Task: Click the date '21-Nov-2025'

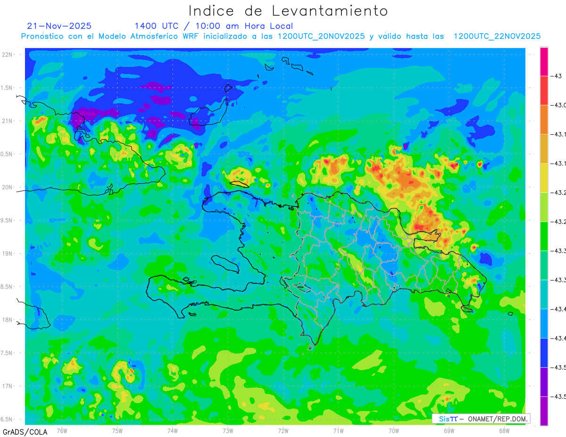Action: [x=59, y=26]
